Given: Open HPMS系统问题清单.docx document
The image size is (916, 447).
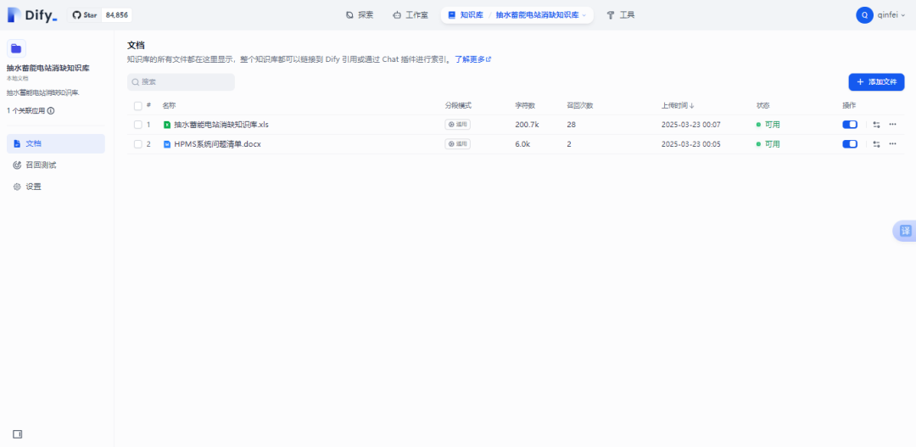Looking at the screenshot, I should point(217,144).
